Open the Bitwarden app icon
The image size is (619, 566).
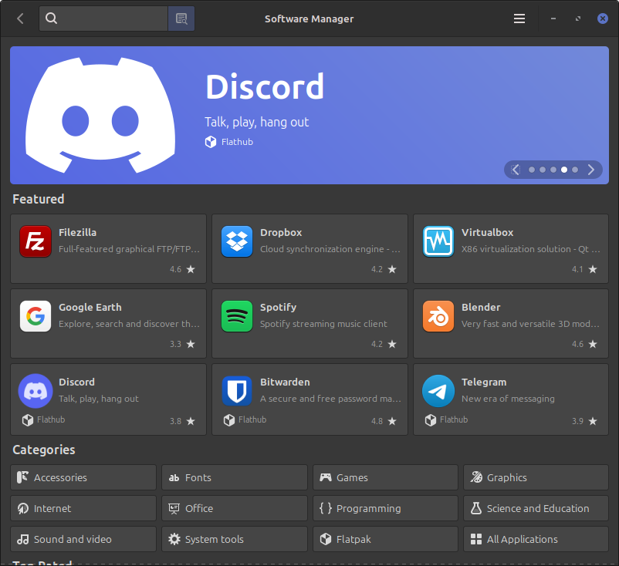point(237,391)
